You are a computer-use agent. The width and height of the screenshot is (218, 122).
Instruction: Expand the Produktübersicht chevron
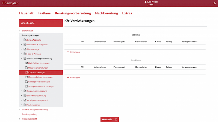20,119
